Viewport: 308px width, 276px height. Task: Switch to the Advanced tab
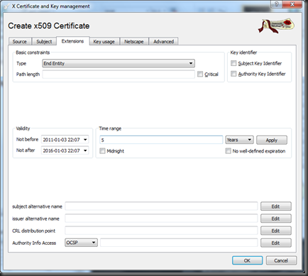[163, 41]
